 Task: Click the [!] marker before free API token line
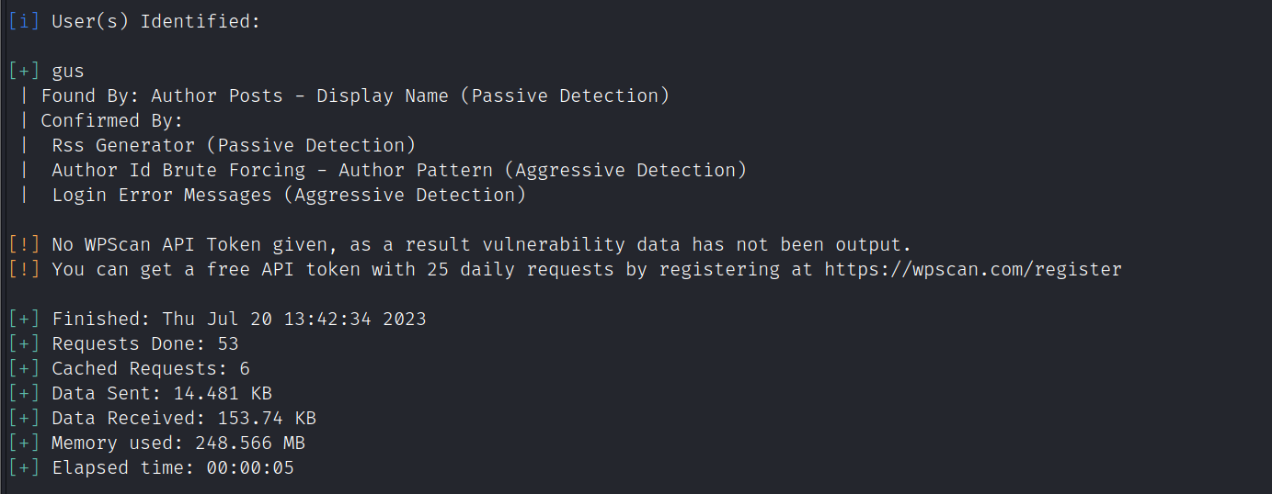(x=24, y=269)
